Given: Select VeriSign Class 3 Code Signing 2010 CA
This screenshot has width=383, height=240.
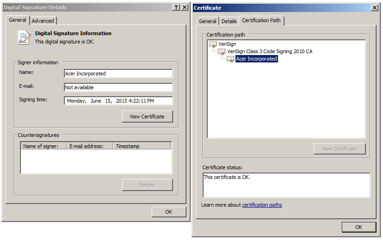Looking at the screenshot, I should (270, 51).
